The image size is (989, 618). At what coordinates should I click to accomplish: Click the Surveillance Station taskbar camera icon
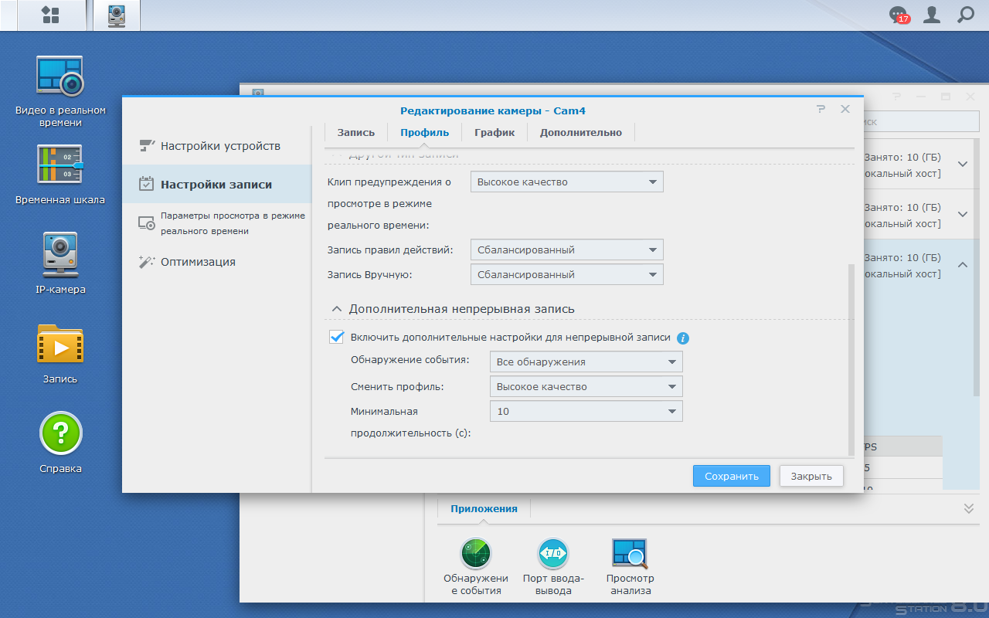click(117, 15)
